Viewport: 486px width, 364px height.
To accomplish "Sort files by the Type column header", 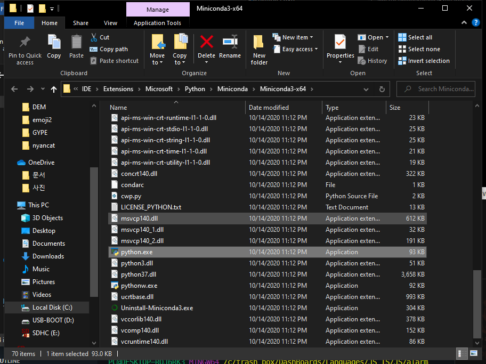I will pyautogui.click(x=354, y=107).
